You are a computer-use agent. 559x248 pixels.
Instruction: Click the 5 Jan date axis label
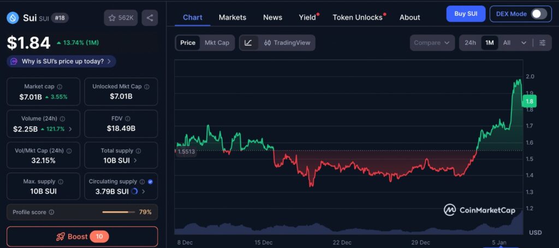tap(499, 243)
